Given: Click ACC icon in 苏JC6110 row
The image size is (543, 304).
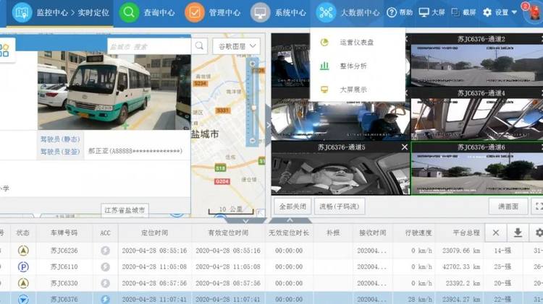Looking at the screenshot, I should tap(105, 266).
